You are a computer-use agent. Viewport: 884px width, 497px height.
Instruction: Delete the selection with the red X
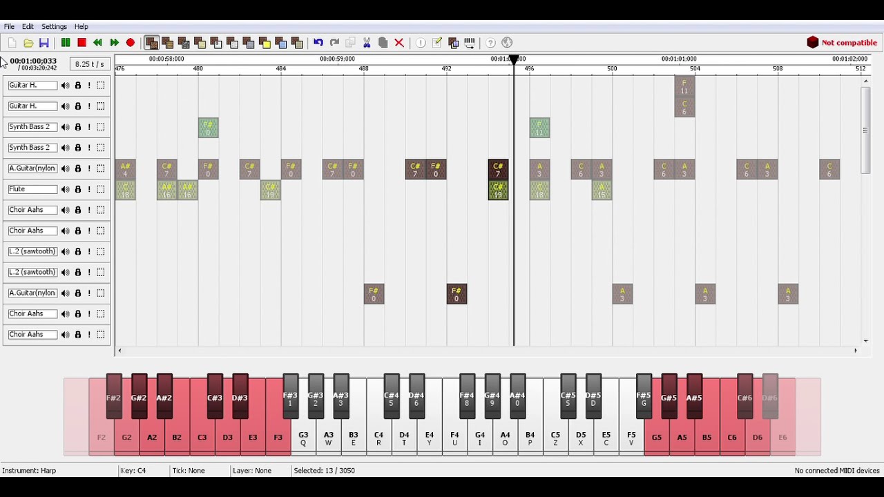pos(399,43)
